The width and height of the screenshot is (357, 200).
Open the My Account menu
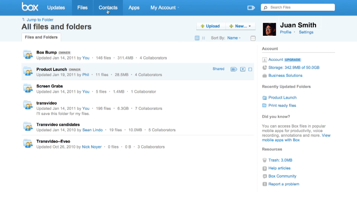click(x=165, y=8)
